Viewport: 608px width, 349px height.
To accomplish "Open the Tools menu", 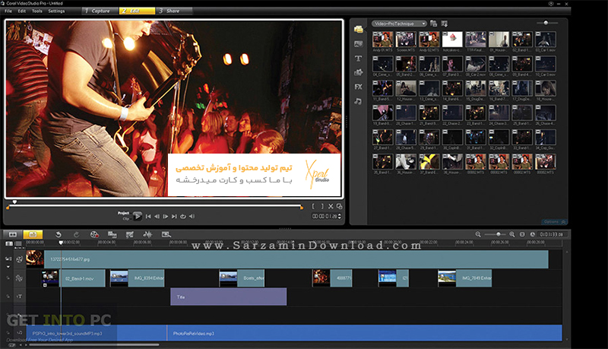I will coord(36,11).
